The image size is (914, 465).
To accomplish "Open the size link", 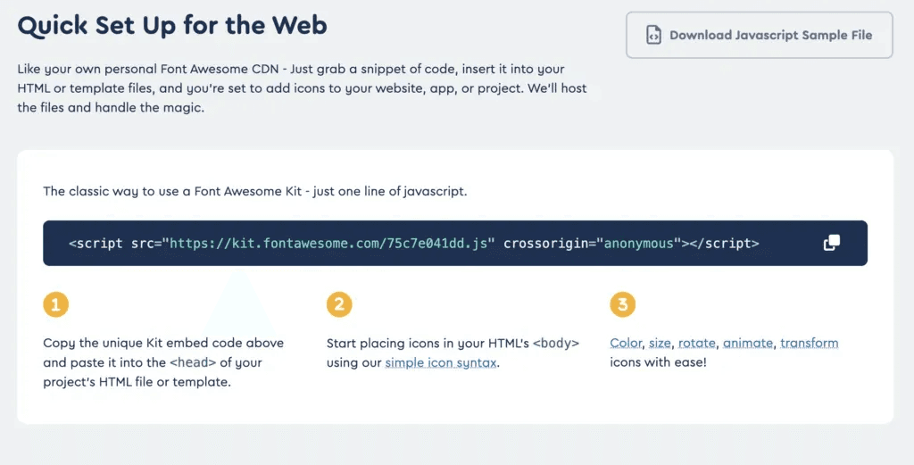I will click(x=660, y=344).
